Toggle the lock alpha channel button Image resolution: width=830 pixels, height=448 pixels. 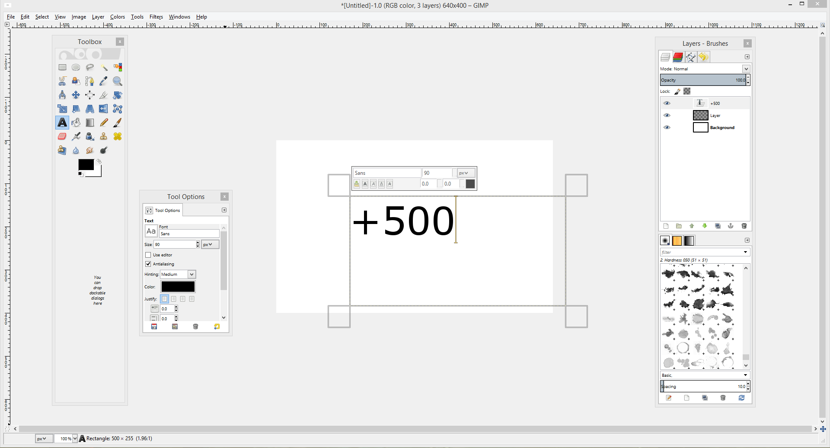pos(687,91)
